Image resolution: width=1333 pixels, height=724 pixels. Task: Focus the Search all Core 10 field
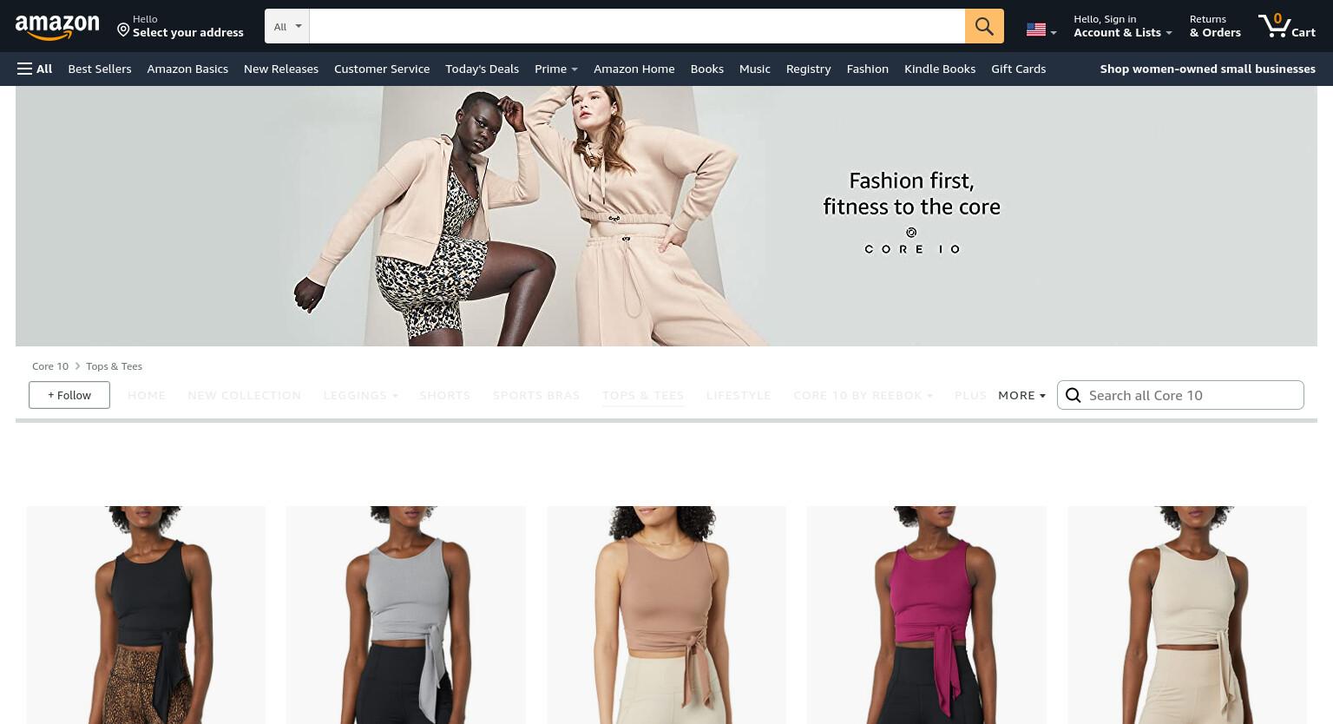(1191, 395)
